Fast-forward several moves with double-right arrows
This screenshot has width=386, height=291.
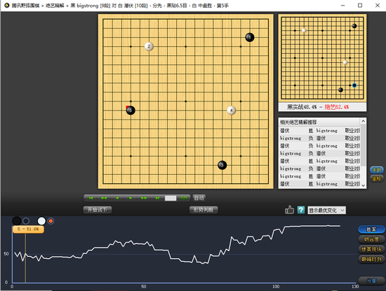(144, 198)
